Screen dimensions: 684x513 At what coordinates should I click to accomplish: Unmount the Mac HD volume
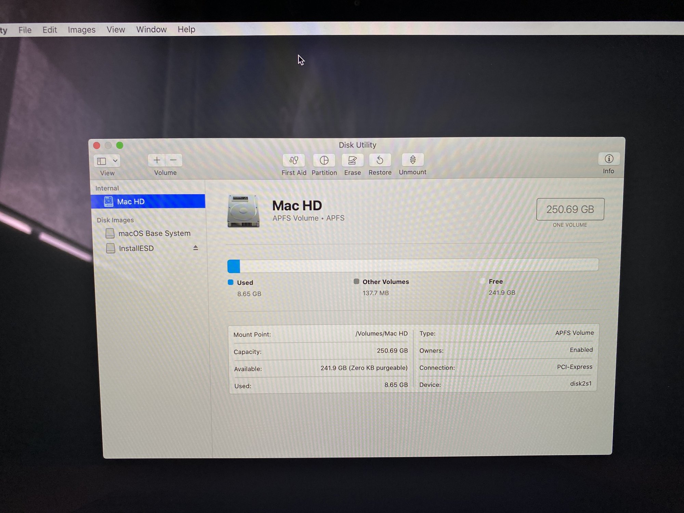click(412, 160)
